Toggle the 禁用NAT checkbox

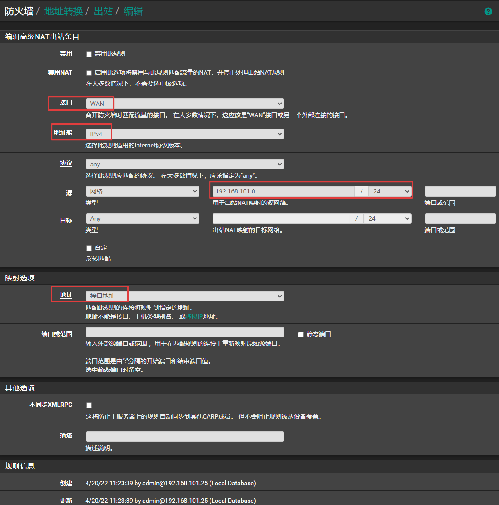coord(89,73)
